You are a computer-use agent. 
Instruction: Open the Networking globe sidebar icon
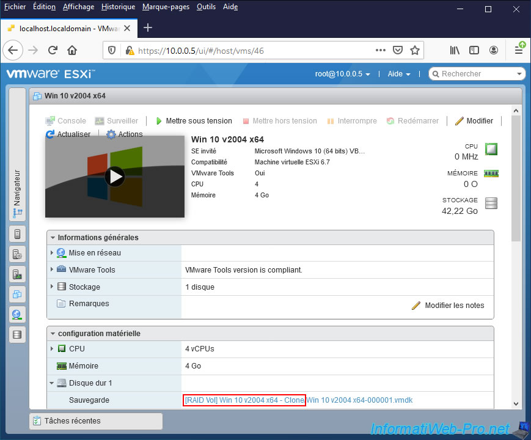pos(17,315)
